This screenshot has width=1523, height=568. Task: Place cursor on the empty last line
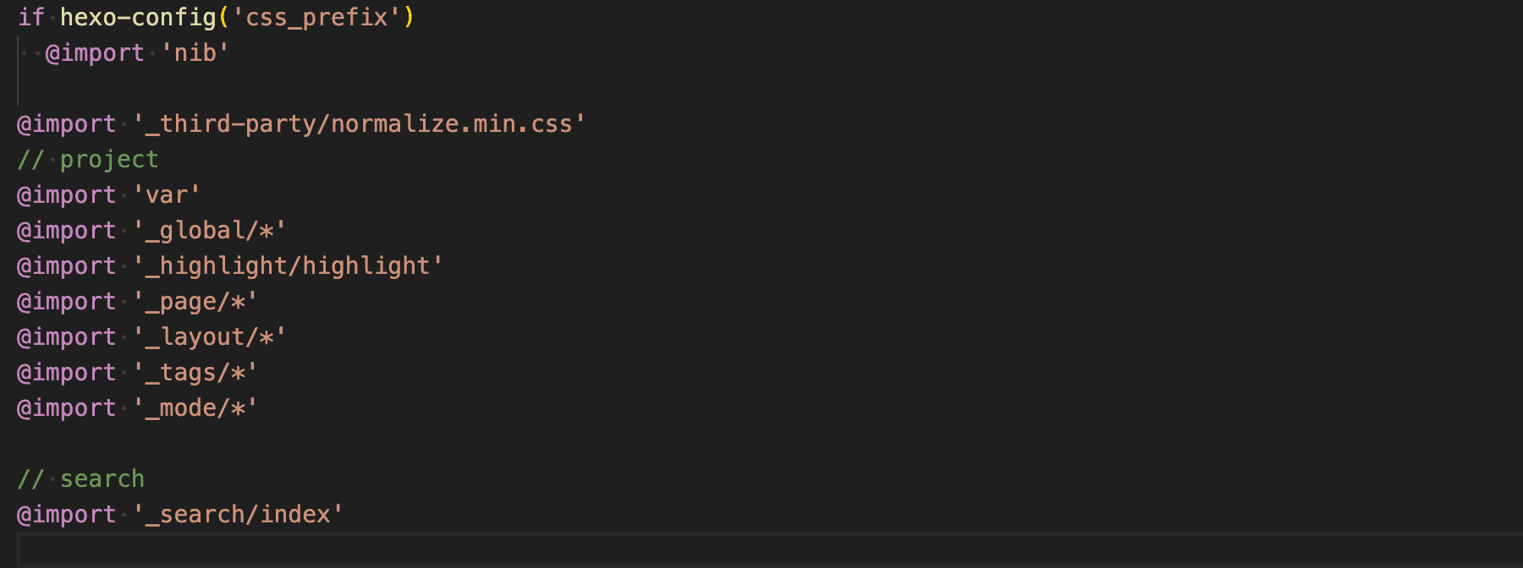tap(770, 550)
